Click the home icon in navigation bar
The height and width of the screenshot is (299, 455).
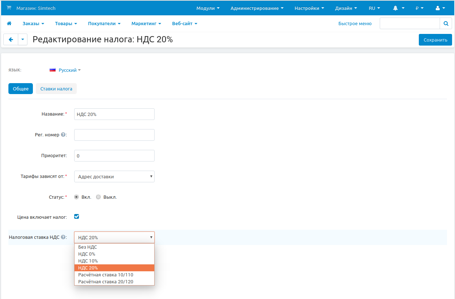[x=9, y=24]
